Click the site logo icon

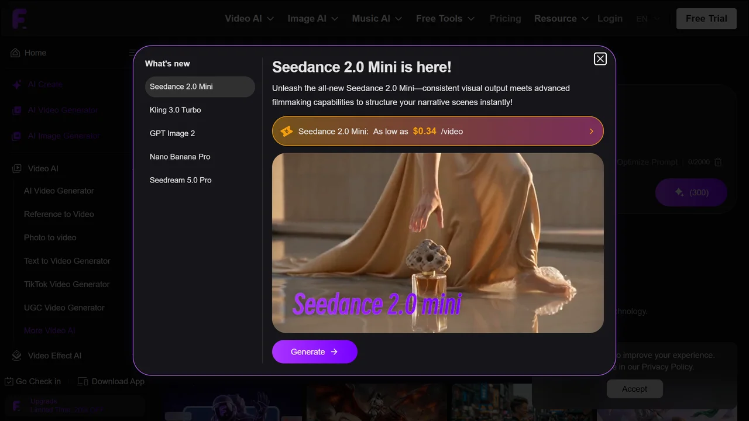pos(19,19)
